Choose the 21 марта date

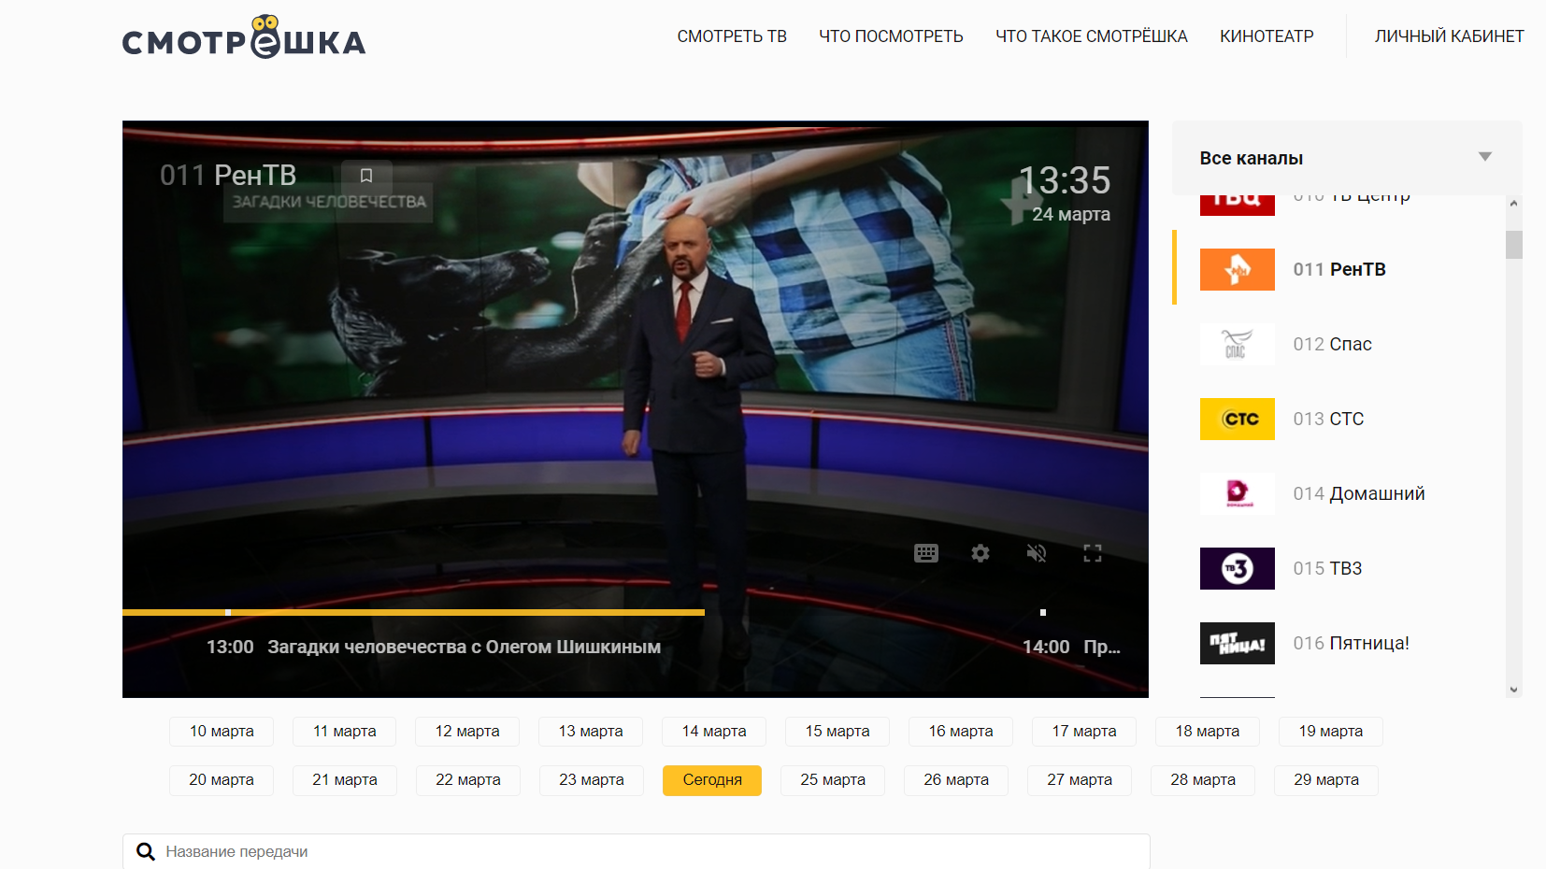[345, 780]
